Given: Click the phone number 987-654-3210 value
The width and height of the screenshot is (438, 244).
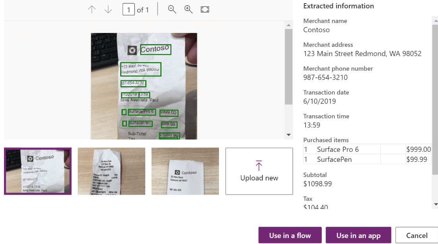Looking at the screenshot, I should (325, 77).
